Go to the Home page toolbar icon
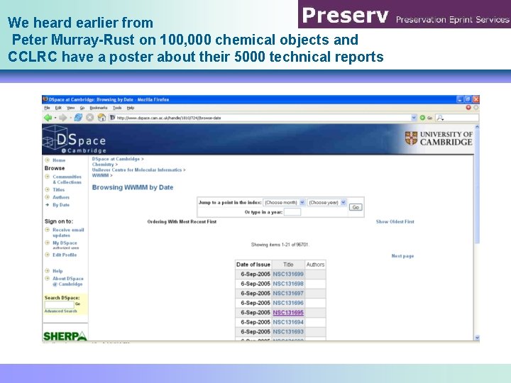The height and width of the screenshot is (383, 511). click(101, 118)
